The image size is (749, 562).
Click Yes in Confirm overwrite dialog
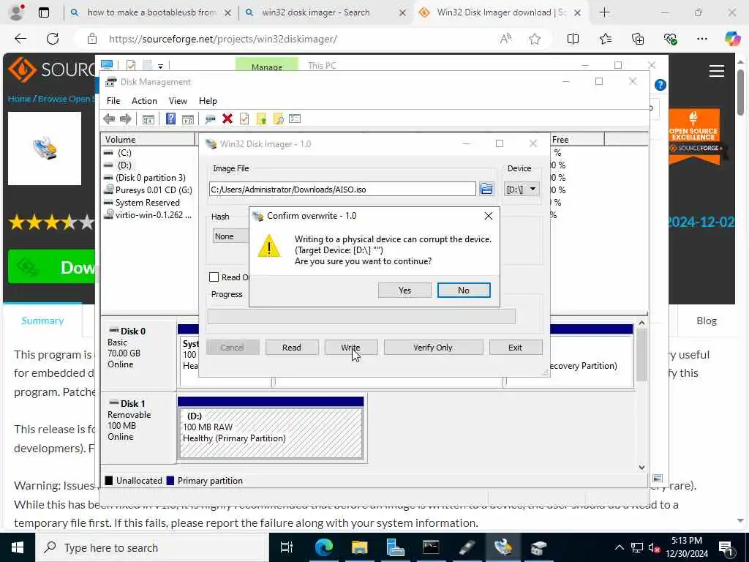pyautogui.click(x=404, y=290)
